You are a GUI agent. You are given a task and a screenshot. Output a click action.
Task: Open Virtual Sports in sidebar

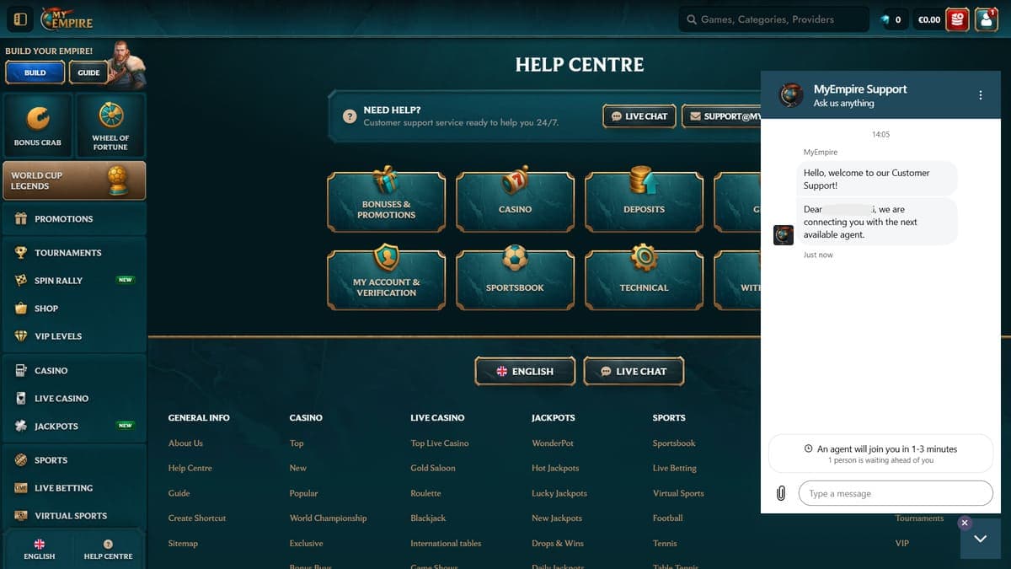click(x=74, y=516)
